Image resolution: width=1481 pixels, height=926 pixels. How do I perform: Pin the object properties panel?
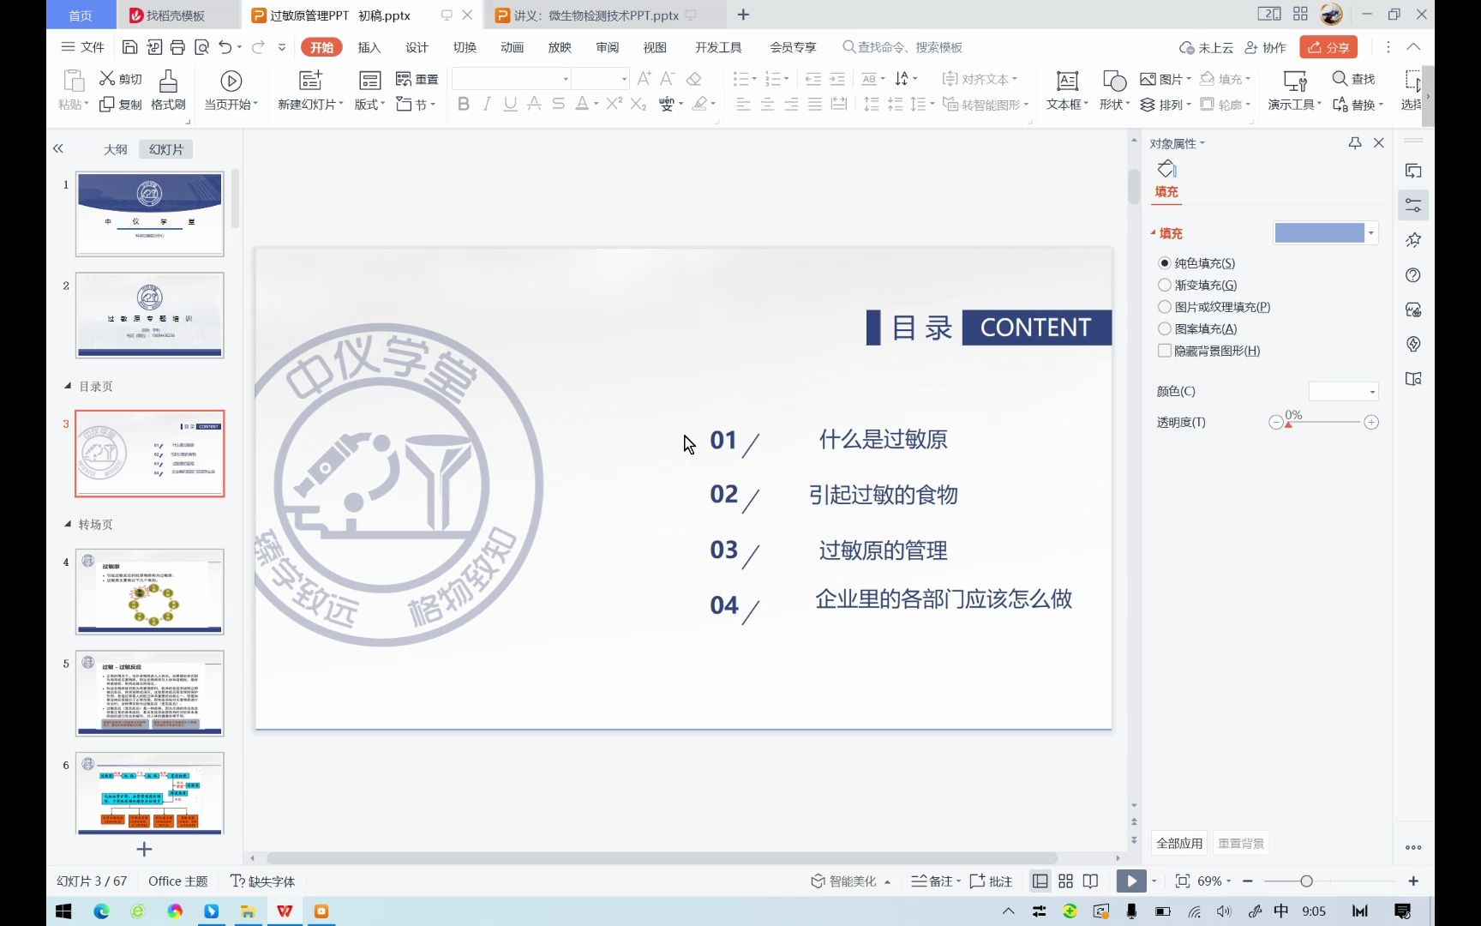(x=1355, y=143)
